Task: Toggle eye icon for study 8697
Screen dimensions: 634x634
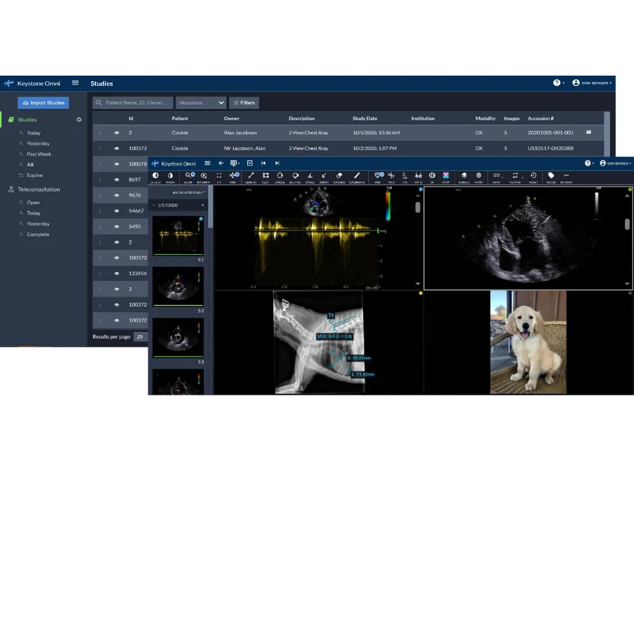Action: (x=116, y=180)
